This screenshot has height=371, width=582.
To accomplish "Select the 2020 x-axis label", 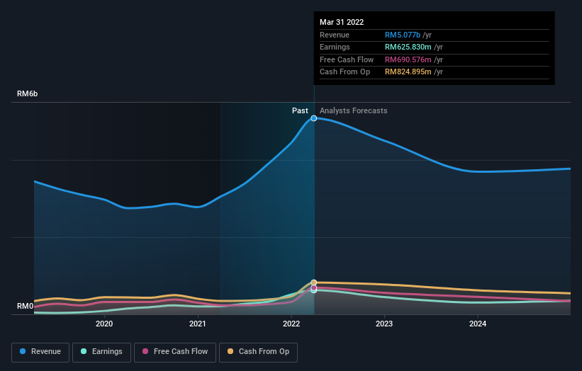I will pyautogui.click(x=104, y=324).
